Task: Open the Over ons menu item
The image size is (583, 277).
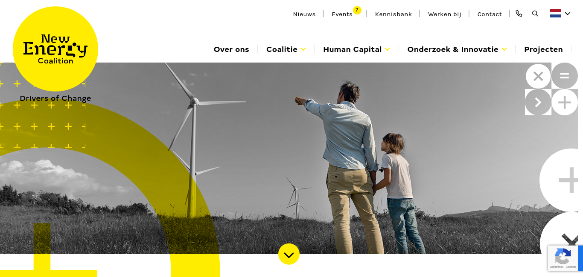Action: tap(231, 49)
